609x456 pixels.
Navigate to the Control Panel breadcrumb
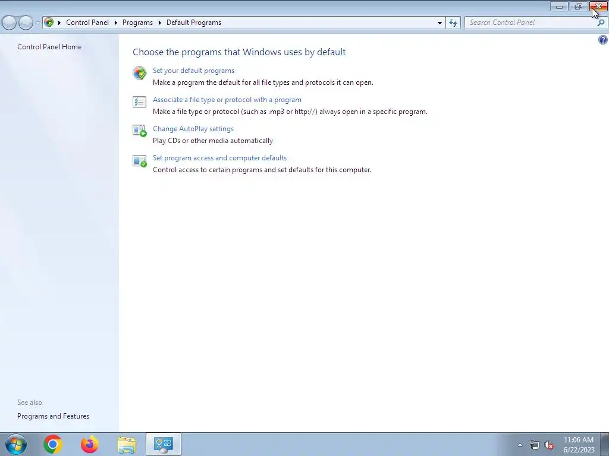(x=87, y=23)
